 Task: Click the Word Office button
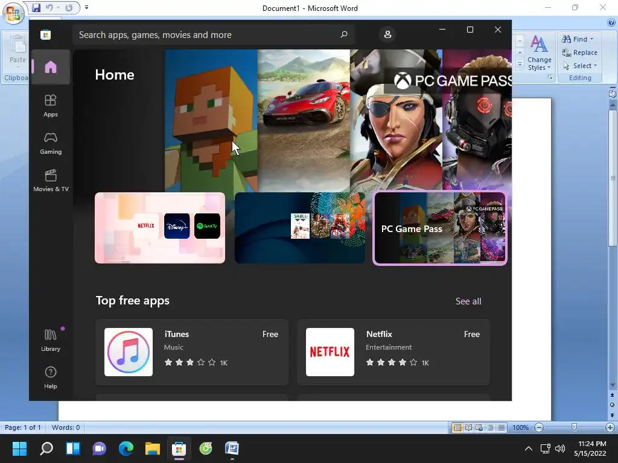click(x=13, y=14)
